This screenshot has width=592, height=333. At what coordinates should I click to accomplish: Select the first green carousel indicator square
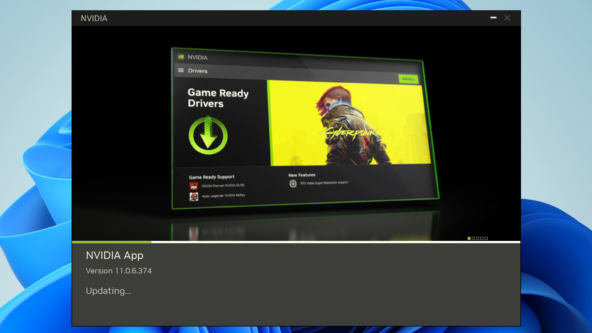tap(469, 238)
